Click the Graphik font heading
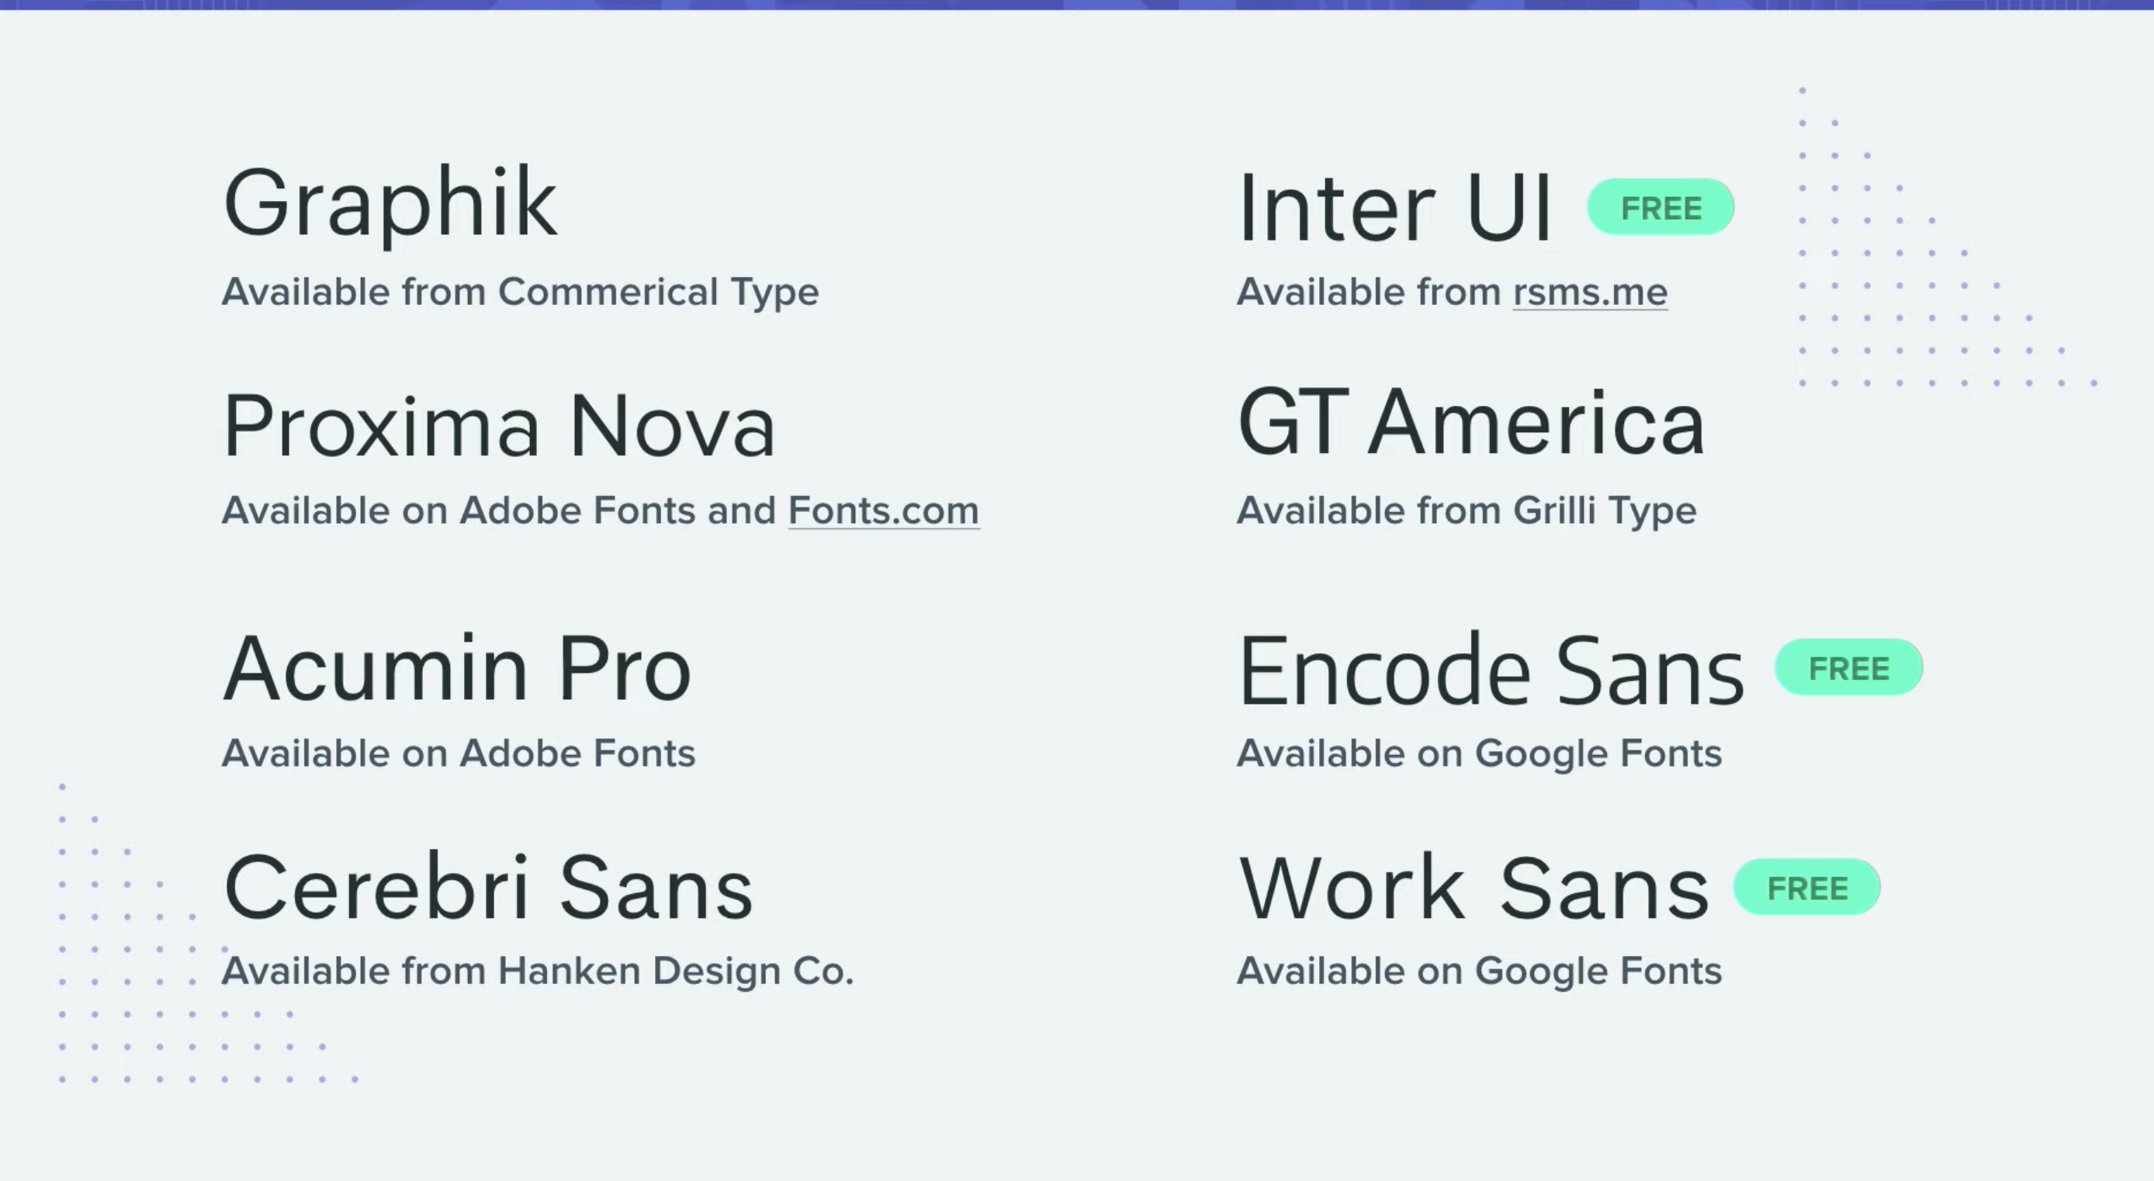 [390, 203]
